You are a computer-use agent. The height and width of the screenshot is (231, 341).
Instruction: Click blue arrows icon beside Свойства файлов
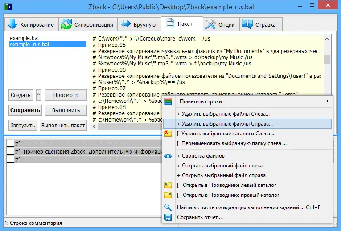168,156
